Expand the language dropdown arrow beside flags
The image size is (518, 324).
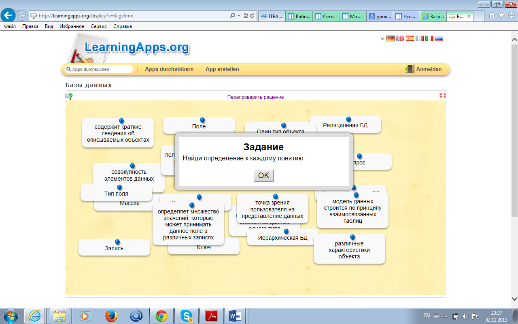pos(382,39)
